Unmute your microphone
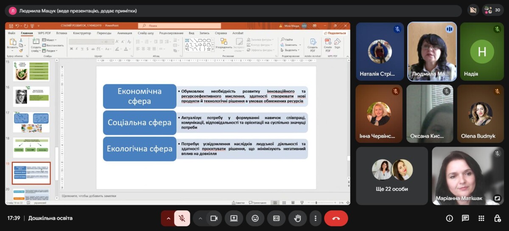 click(182, 218)
